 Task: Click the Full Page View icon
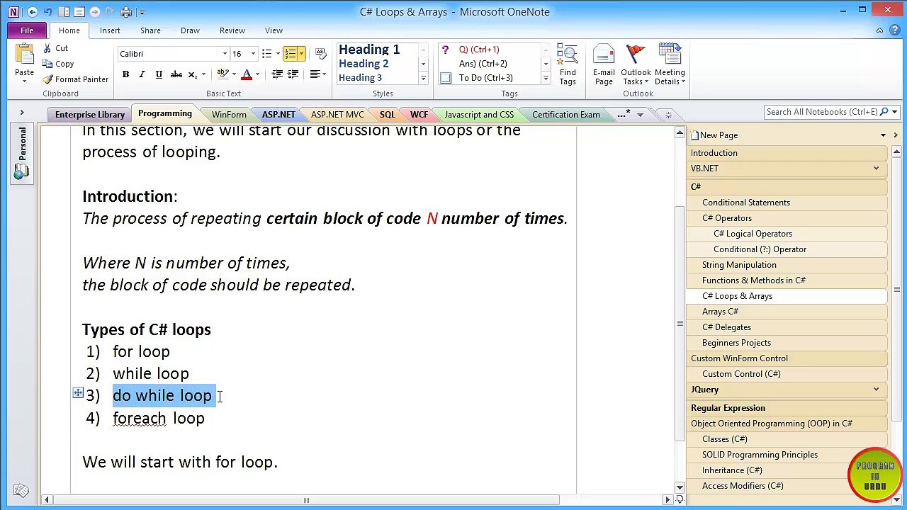click(79, 12)
